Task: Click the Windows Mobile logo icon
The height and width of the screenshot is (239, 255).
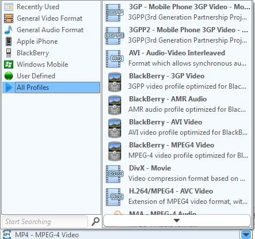Action: point(9,65)
